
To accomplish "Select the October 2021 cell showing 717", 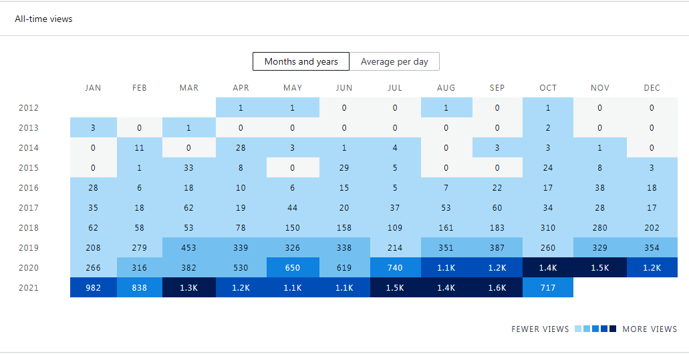I will 548,287.
